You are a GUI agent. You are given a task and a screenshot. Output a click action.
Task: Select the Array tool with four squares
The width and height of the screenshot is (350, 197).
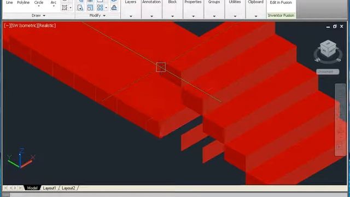100,8
